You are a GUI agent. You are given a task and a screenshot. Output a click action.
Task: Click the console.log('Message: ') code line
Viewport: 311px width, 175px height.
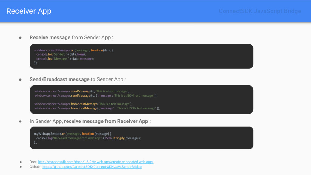(65, 59)
